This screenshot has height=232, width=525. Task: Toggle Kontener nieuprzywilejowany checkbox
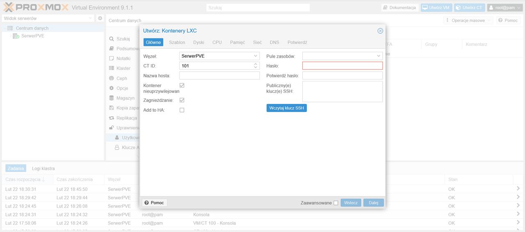pyautogui.click(x=182, y=86)
